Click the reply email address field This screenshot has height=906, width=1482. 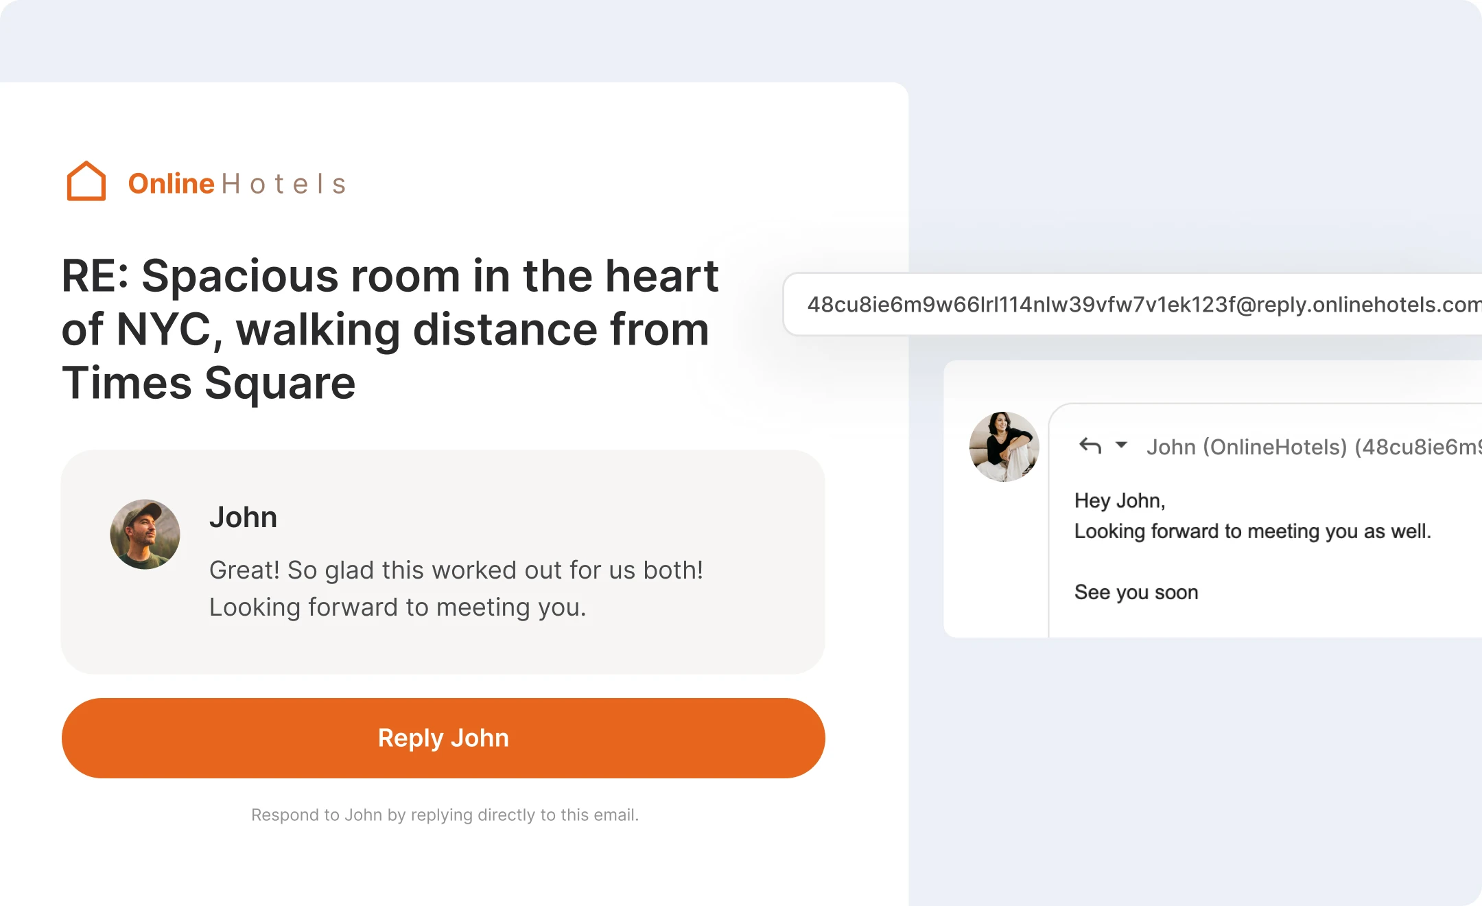pyautogui.click(x=1132, y=304)
